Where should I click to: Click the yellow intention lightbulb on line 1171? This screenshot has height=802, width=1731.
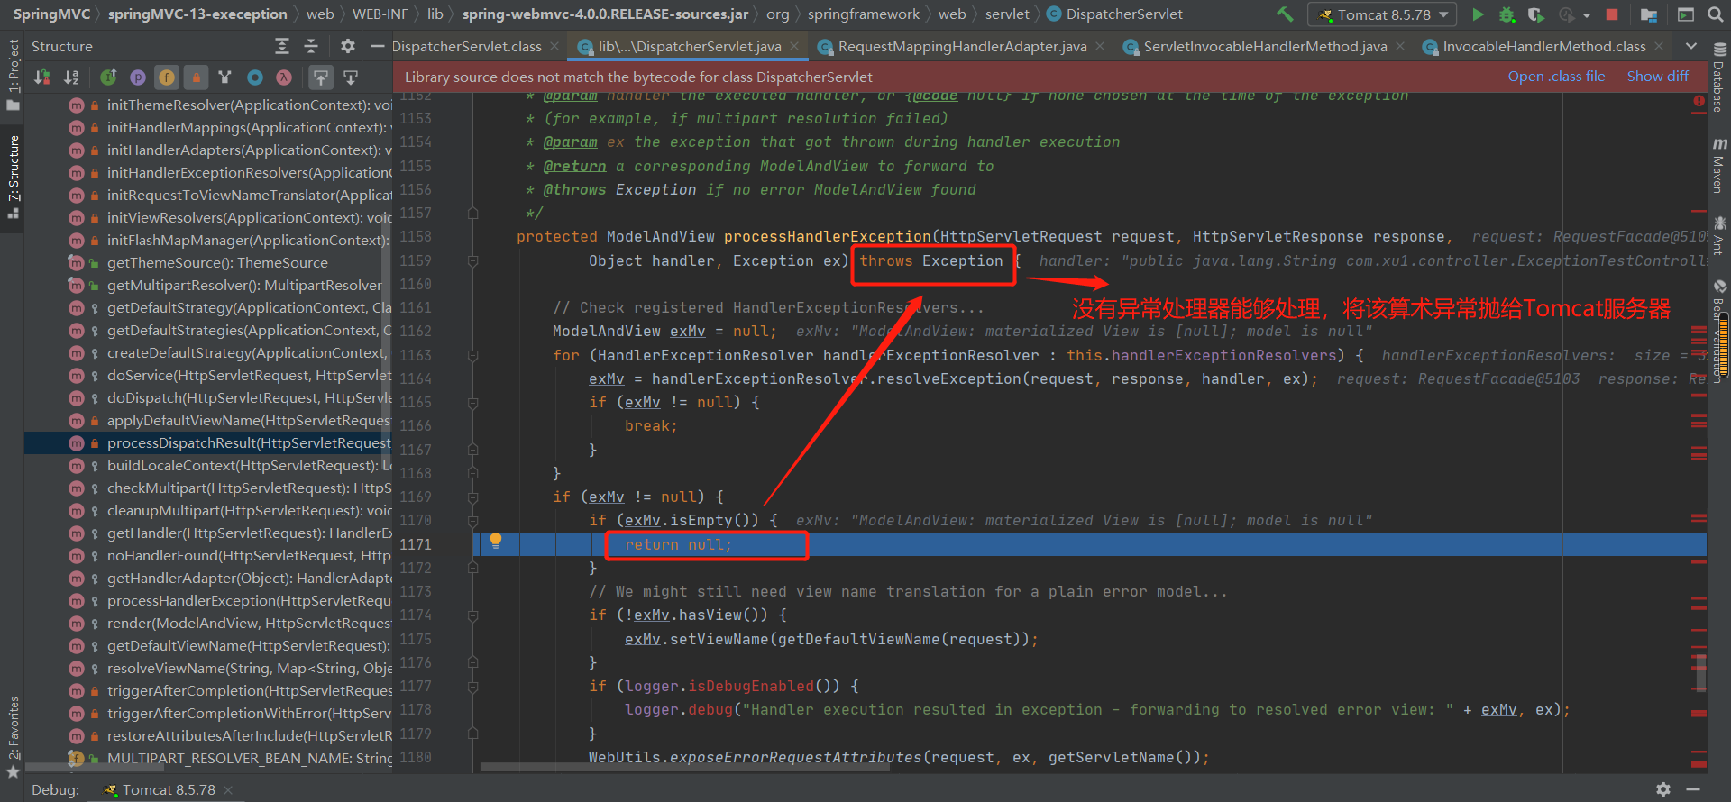pyautogui.click(x=495, y=541)
